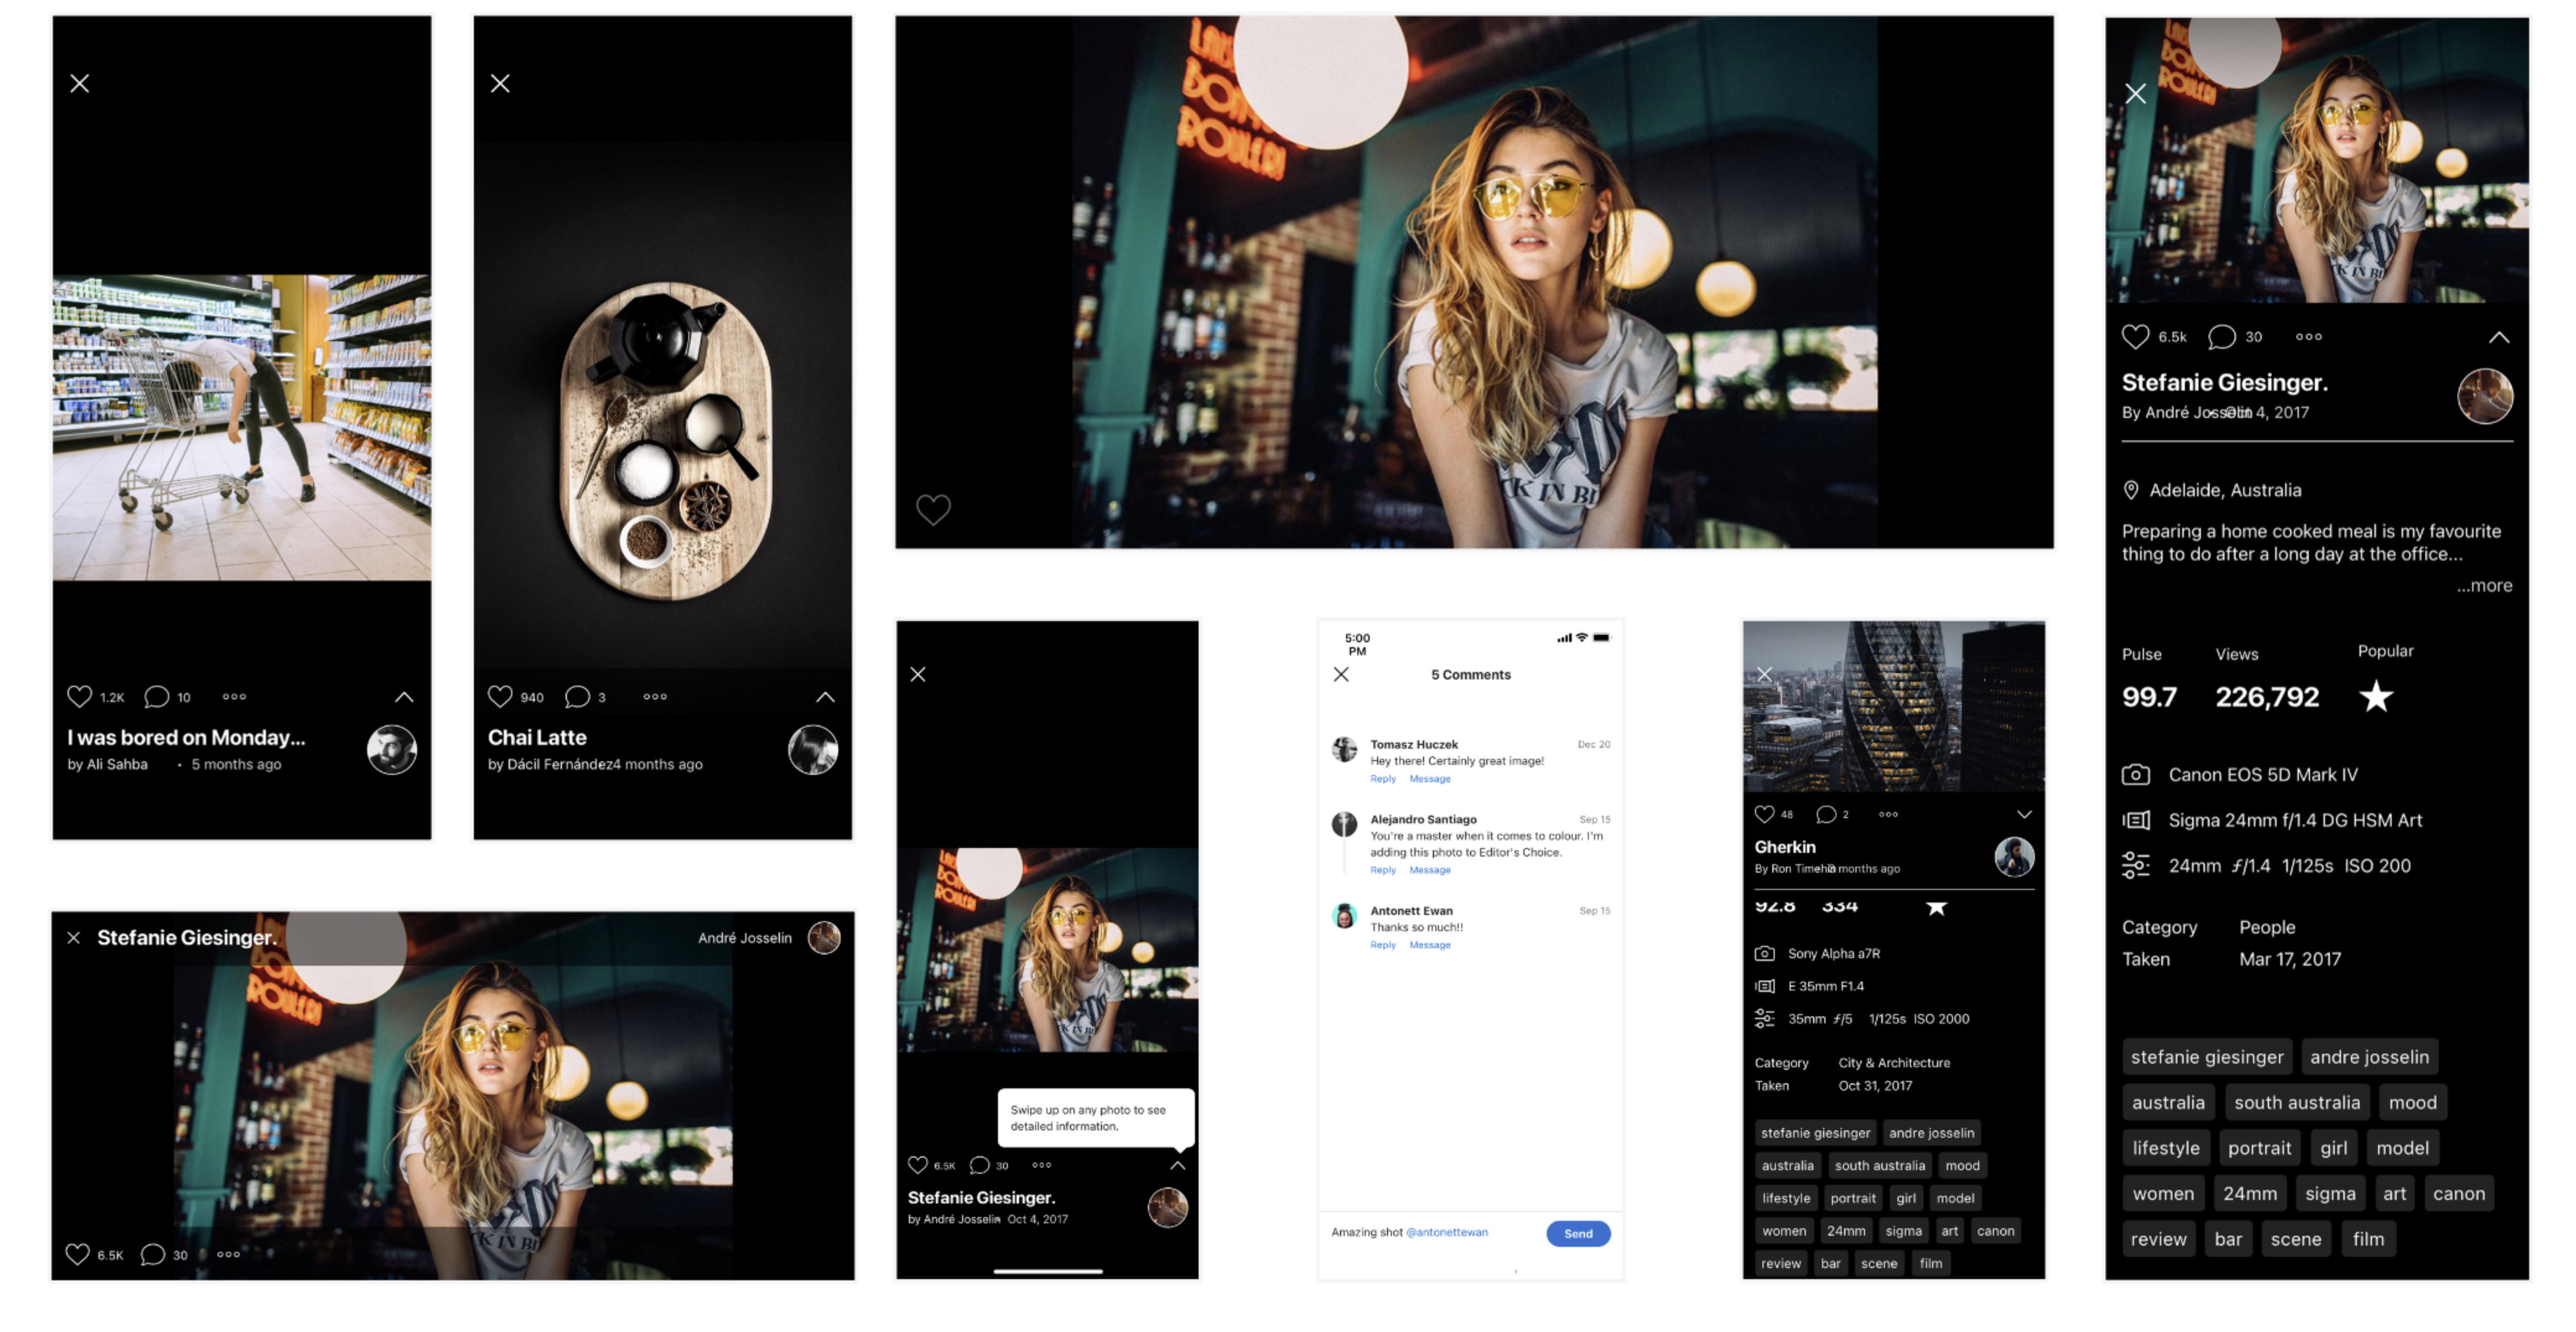Select the 'south australia' tag in large panel
2576x1332 pixels.
tap(2296, 1103)
